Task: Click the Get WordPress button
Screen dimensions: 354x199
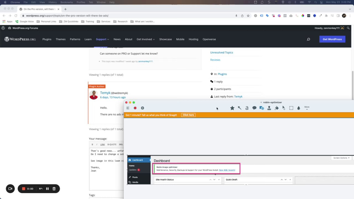Action: coord(332,39)
